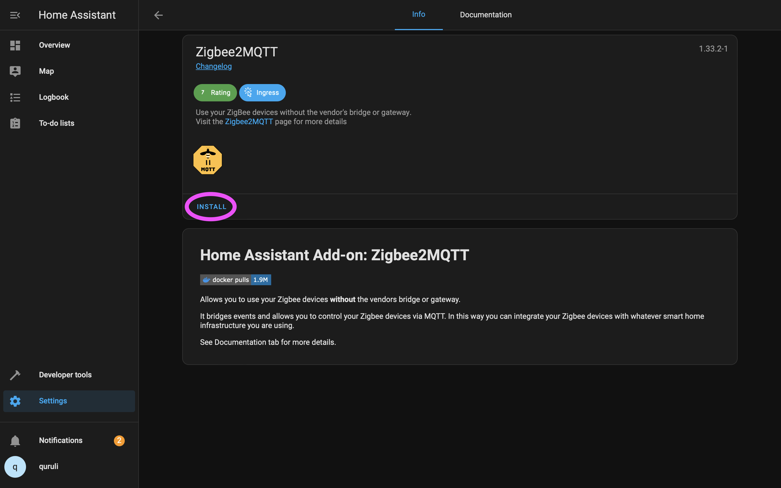Open the To-do lists clipboard icon
This screenshot has height=488, width=781.
tap(15, 123)
